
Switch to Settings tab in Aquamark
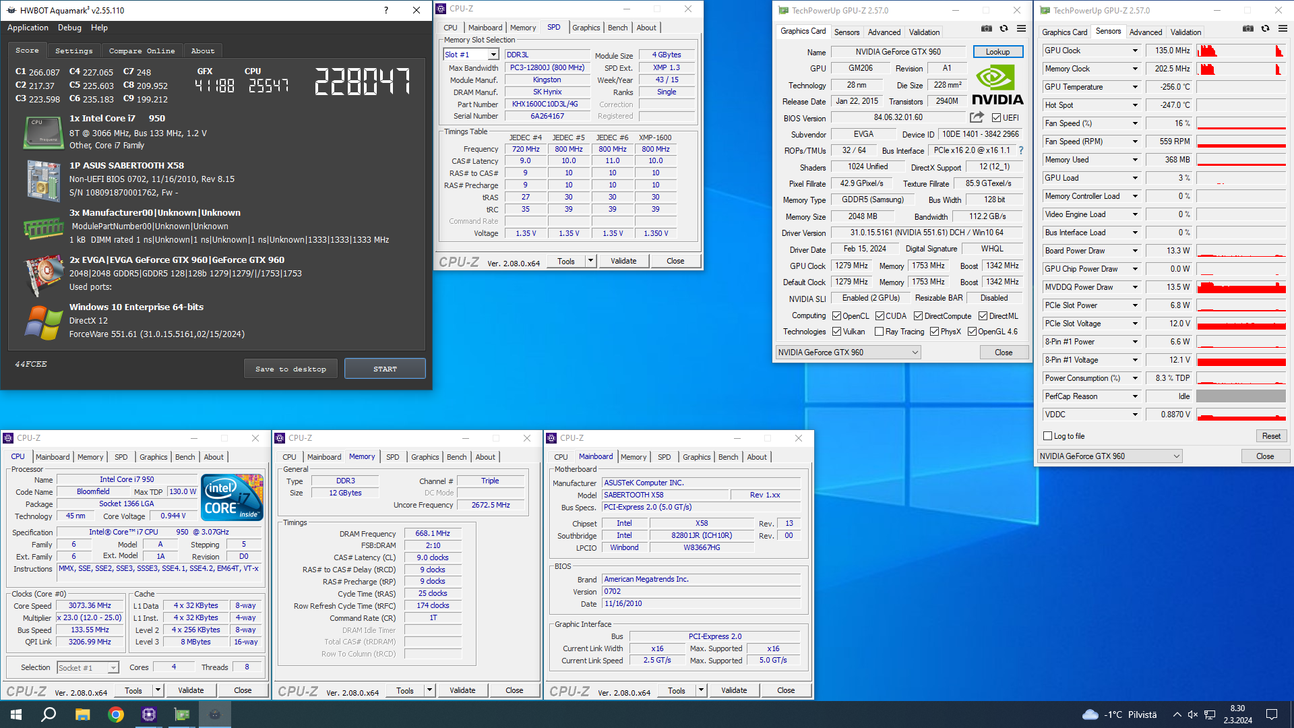[x=74, y=51]
